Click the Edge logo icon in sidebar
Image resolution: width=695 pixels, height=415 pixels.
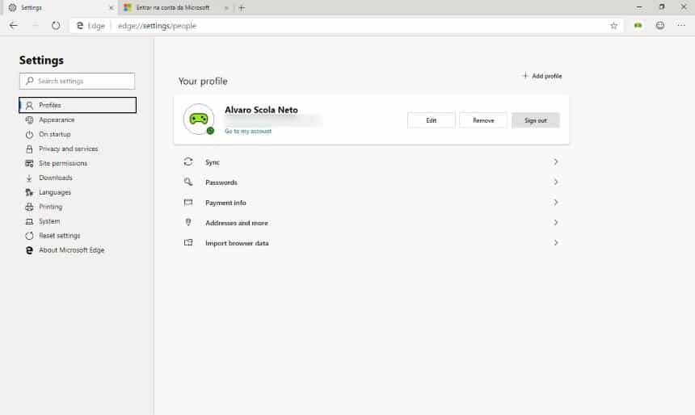coord(29,250)
